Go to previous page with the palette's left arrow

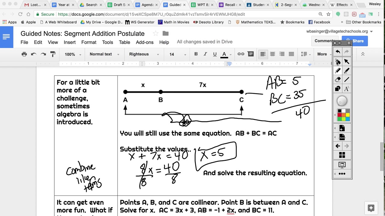(338, 146)
